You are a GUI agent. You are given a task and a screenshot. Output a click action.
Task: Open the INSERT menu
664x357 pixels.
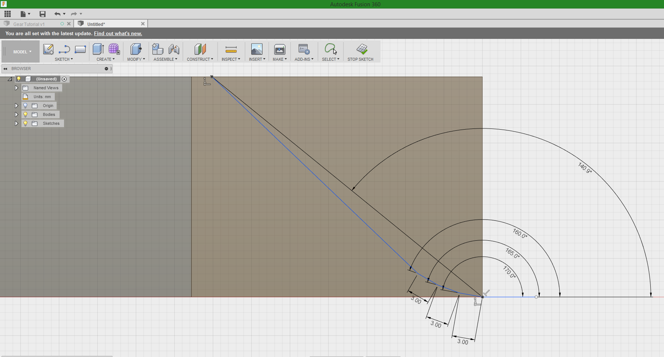tap(257, 59)
